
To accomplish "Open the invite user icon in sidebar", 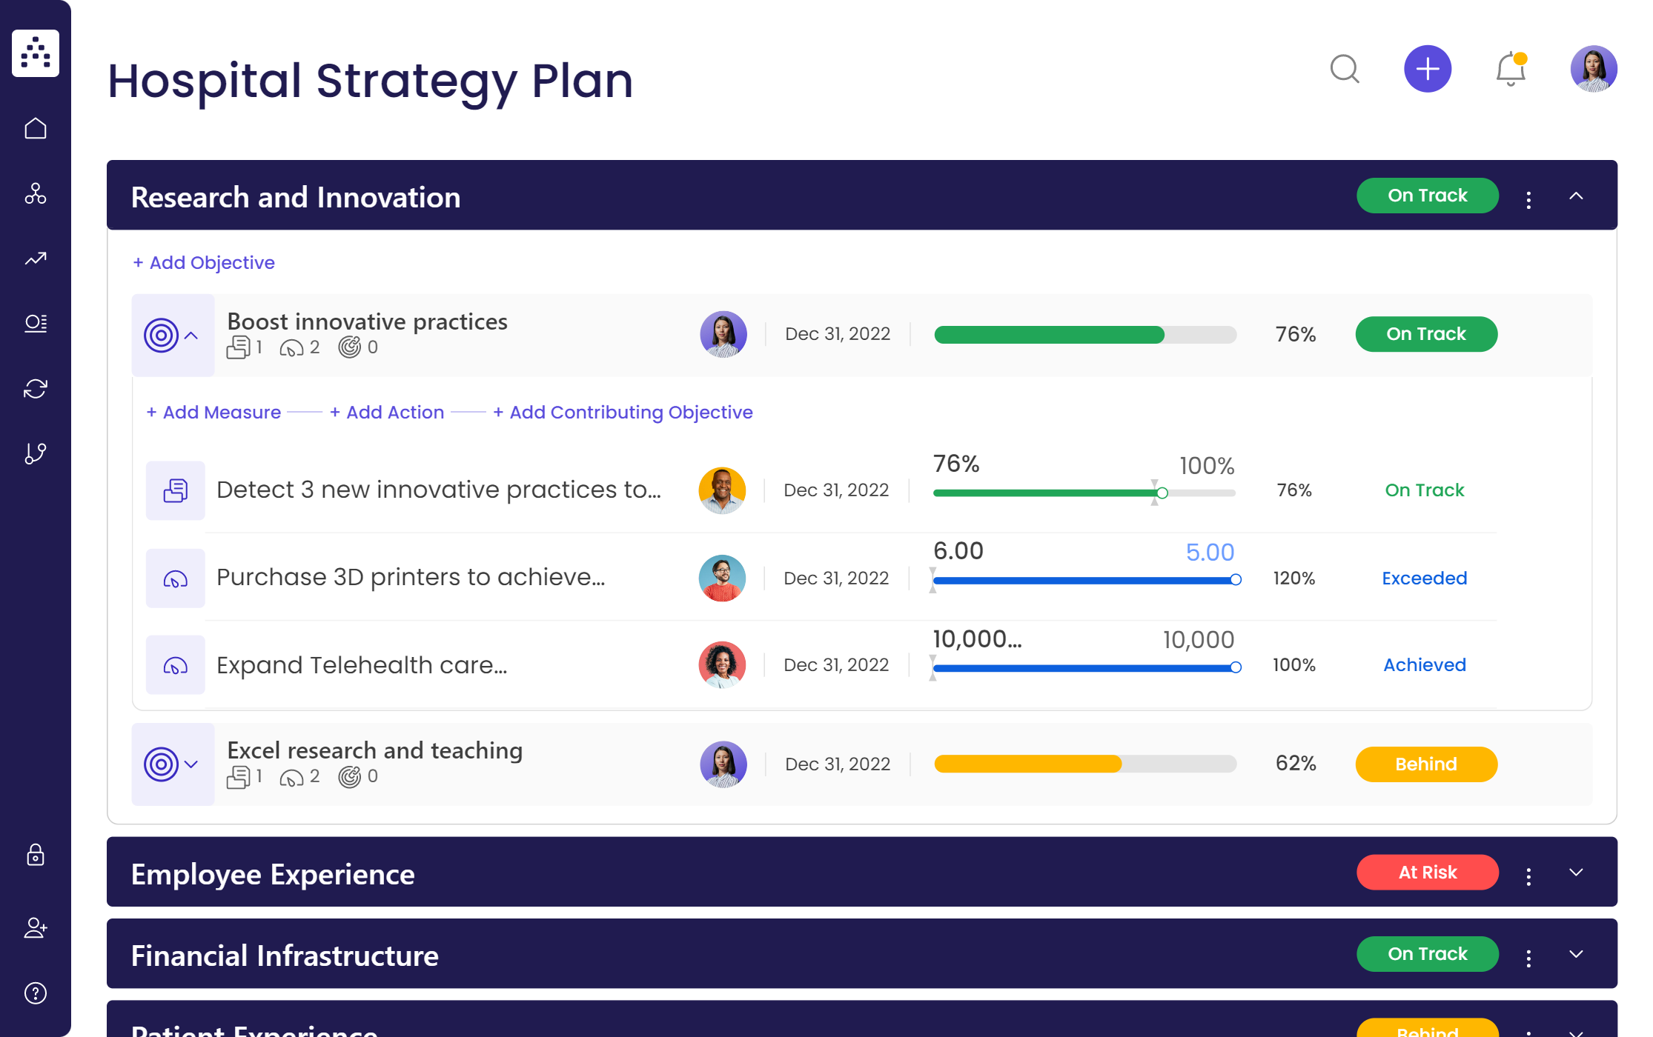I will pos(35,928).
